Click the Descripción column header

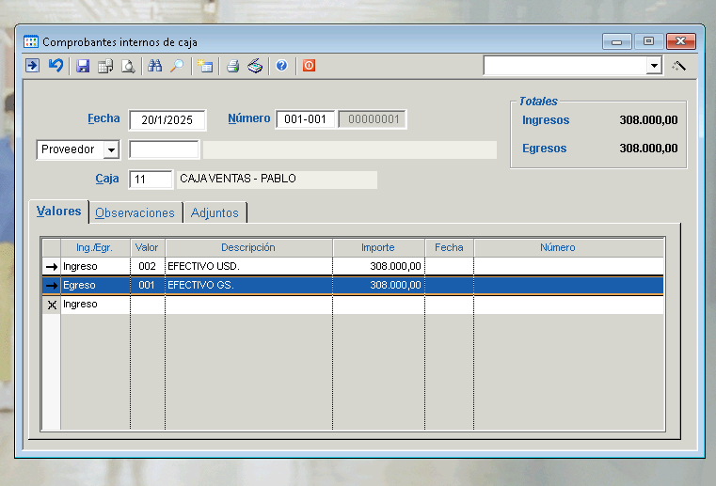248,247
